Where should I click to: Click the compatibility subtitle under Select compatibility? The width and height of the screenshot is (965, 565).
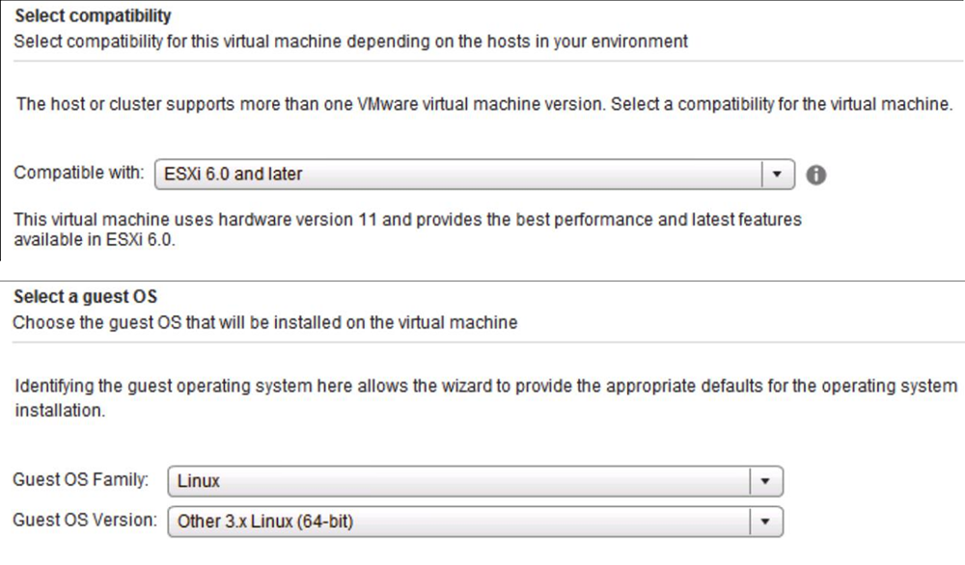pos(349,41)
